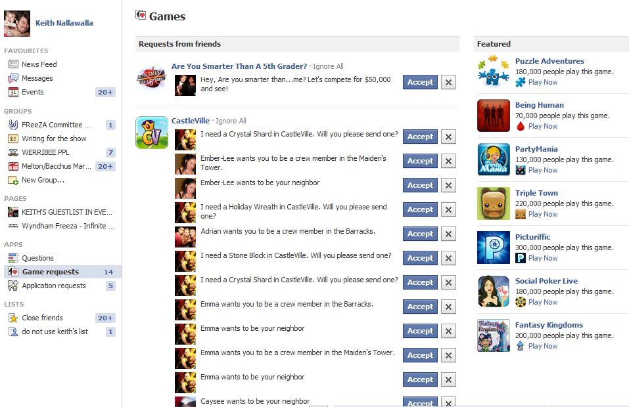Open the Events calendar icon in sidebar
Viewport: 629px width, 407px height.
(x=13, y=92)
